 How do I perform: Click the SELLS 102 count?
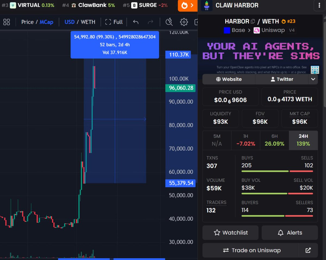click(x=309, y=165)
